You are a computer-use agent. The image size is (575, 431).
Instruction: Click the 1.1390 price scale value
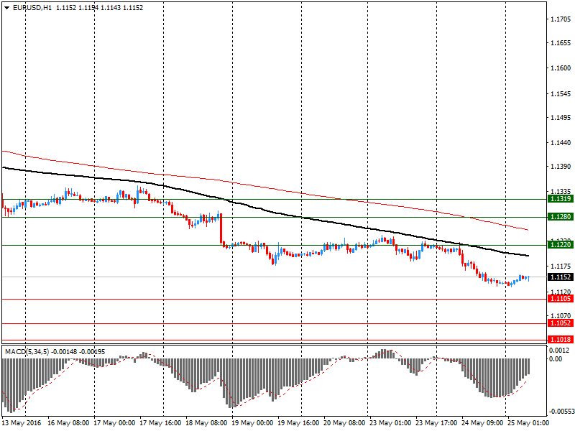tap(561, 167)
